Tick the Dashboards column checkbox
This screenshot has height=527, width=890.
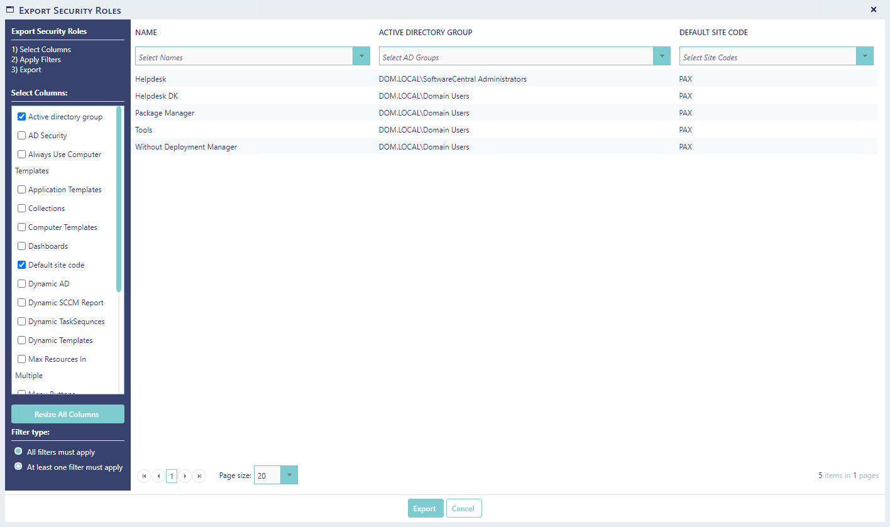pyautogui.click(x=22, y=246)
